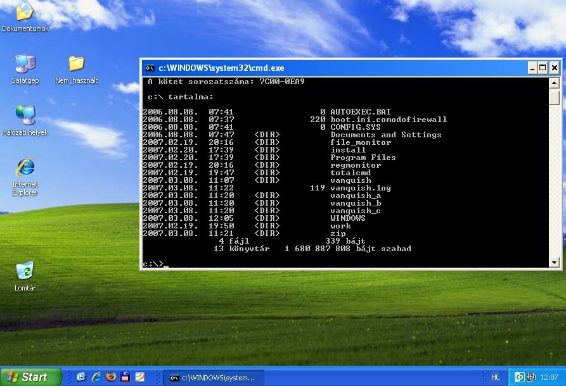Click the WINDOWS directory entry

pos(347,218)
